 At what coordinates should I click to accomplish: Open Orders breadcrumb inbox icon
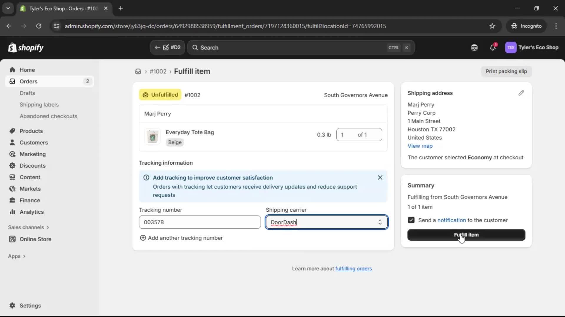click(138, 71)
